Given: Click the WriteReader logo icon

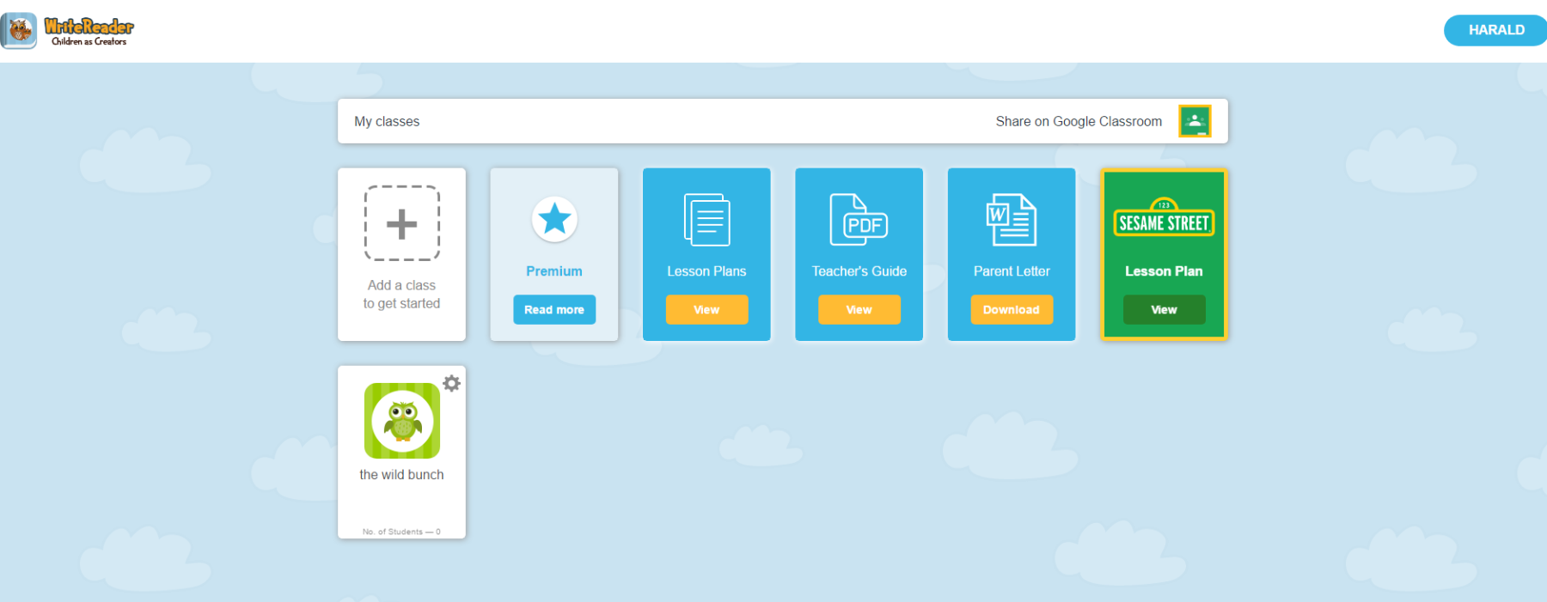Looking at the screenshot, I should pyautogui.click(x=19, y=30).
